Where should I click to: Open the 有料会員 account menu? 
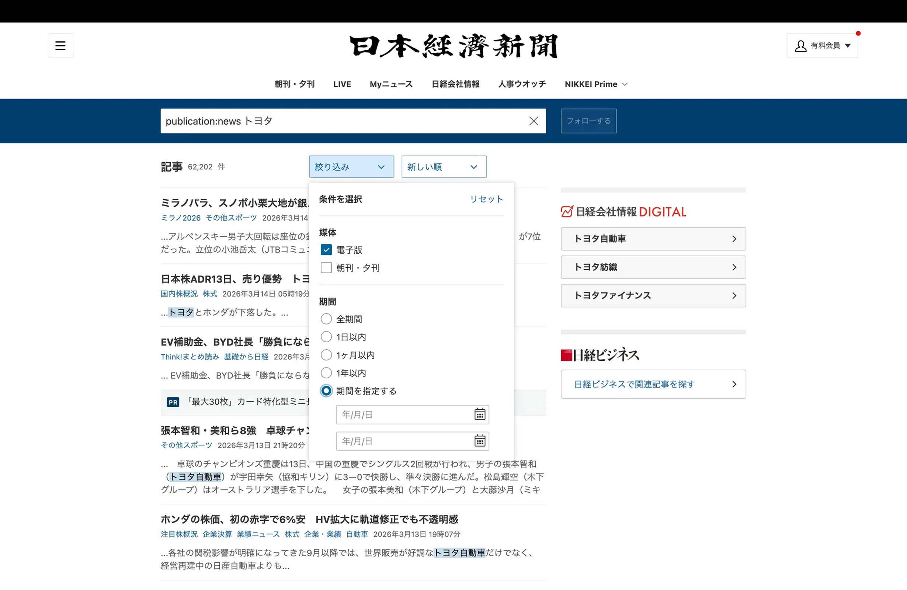tap(822, 46)
